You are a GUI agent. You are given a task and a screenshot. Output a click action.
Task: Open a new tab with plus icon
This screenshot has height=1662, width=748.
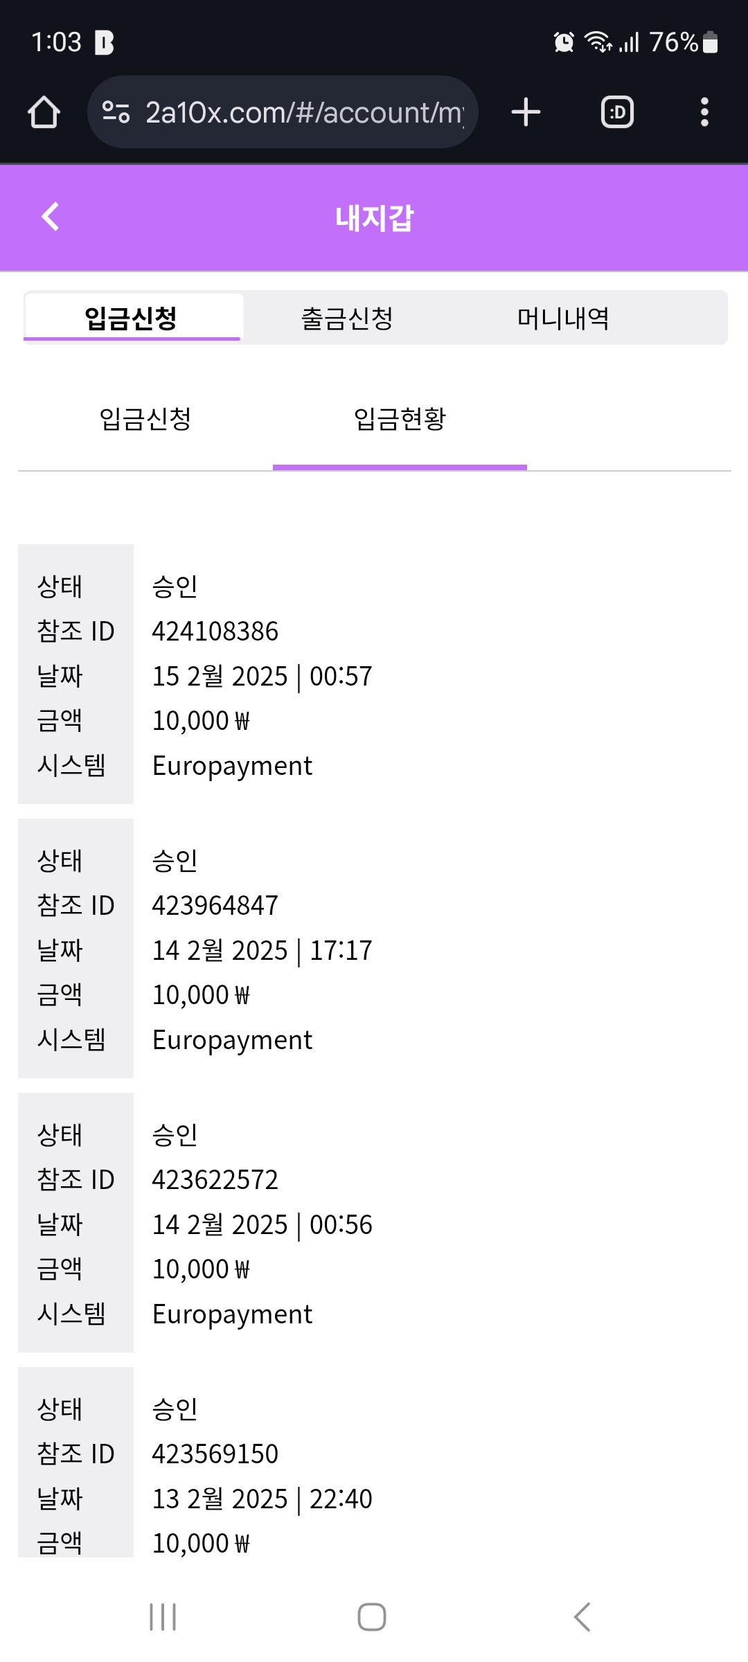coord(526,112)
